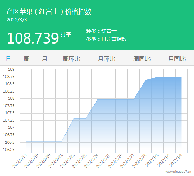194x176 pixels.
Task: Select the 日 daily tab
Action: (x=8, y=59)
